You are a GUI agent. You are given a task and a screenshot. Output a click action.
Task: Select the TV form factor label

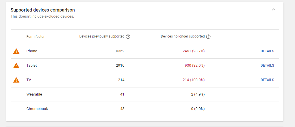[29, 80]
